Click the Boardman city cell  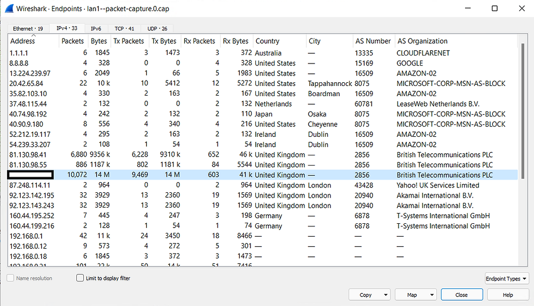point(324,93)
